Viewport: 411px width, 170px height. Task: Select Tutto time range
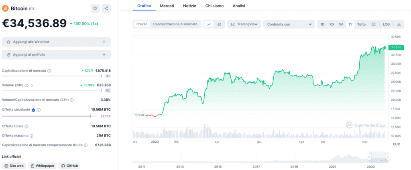362,24
